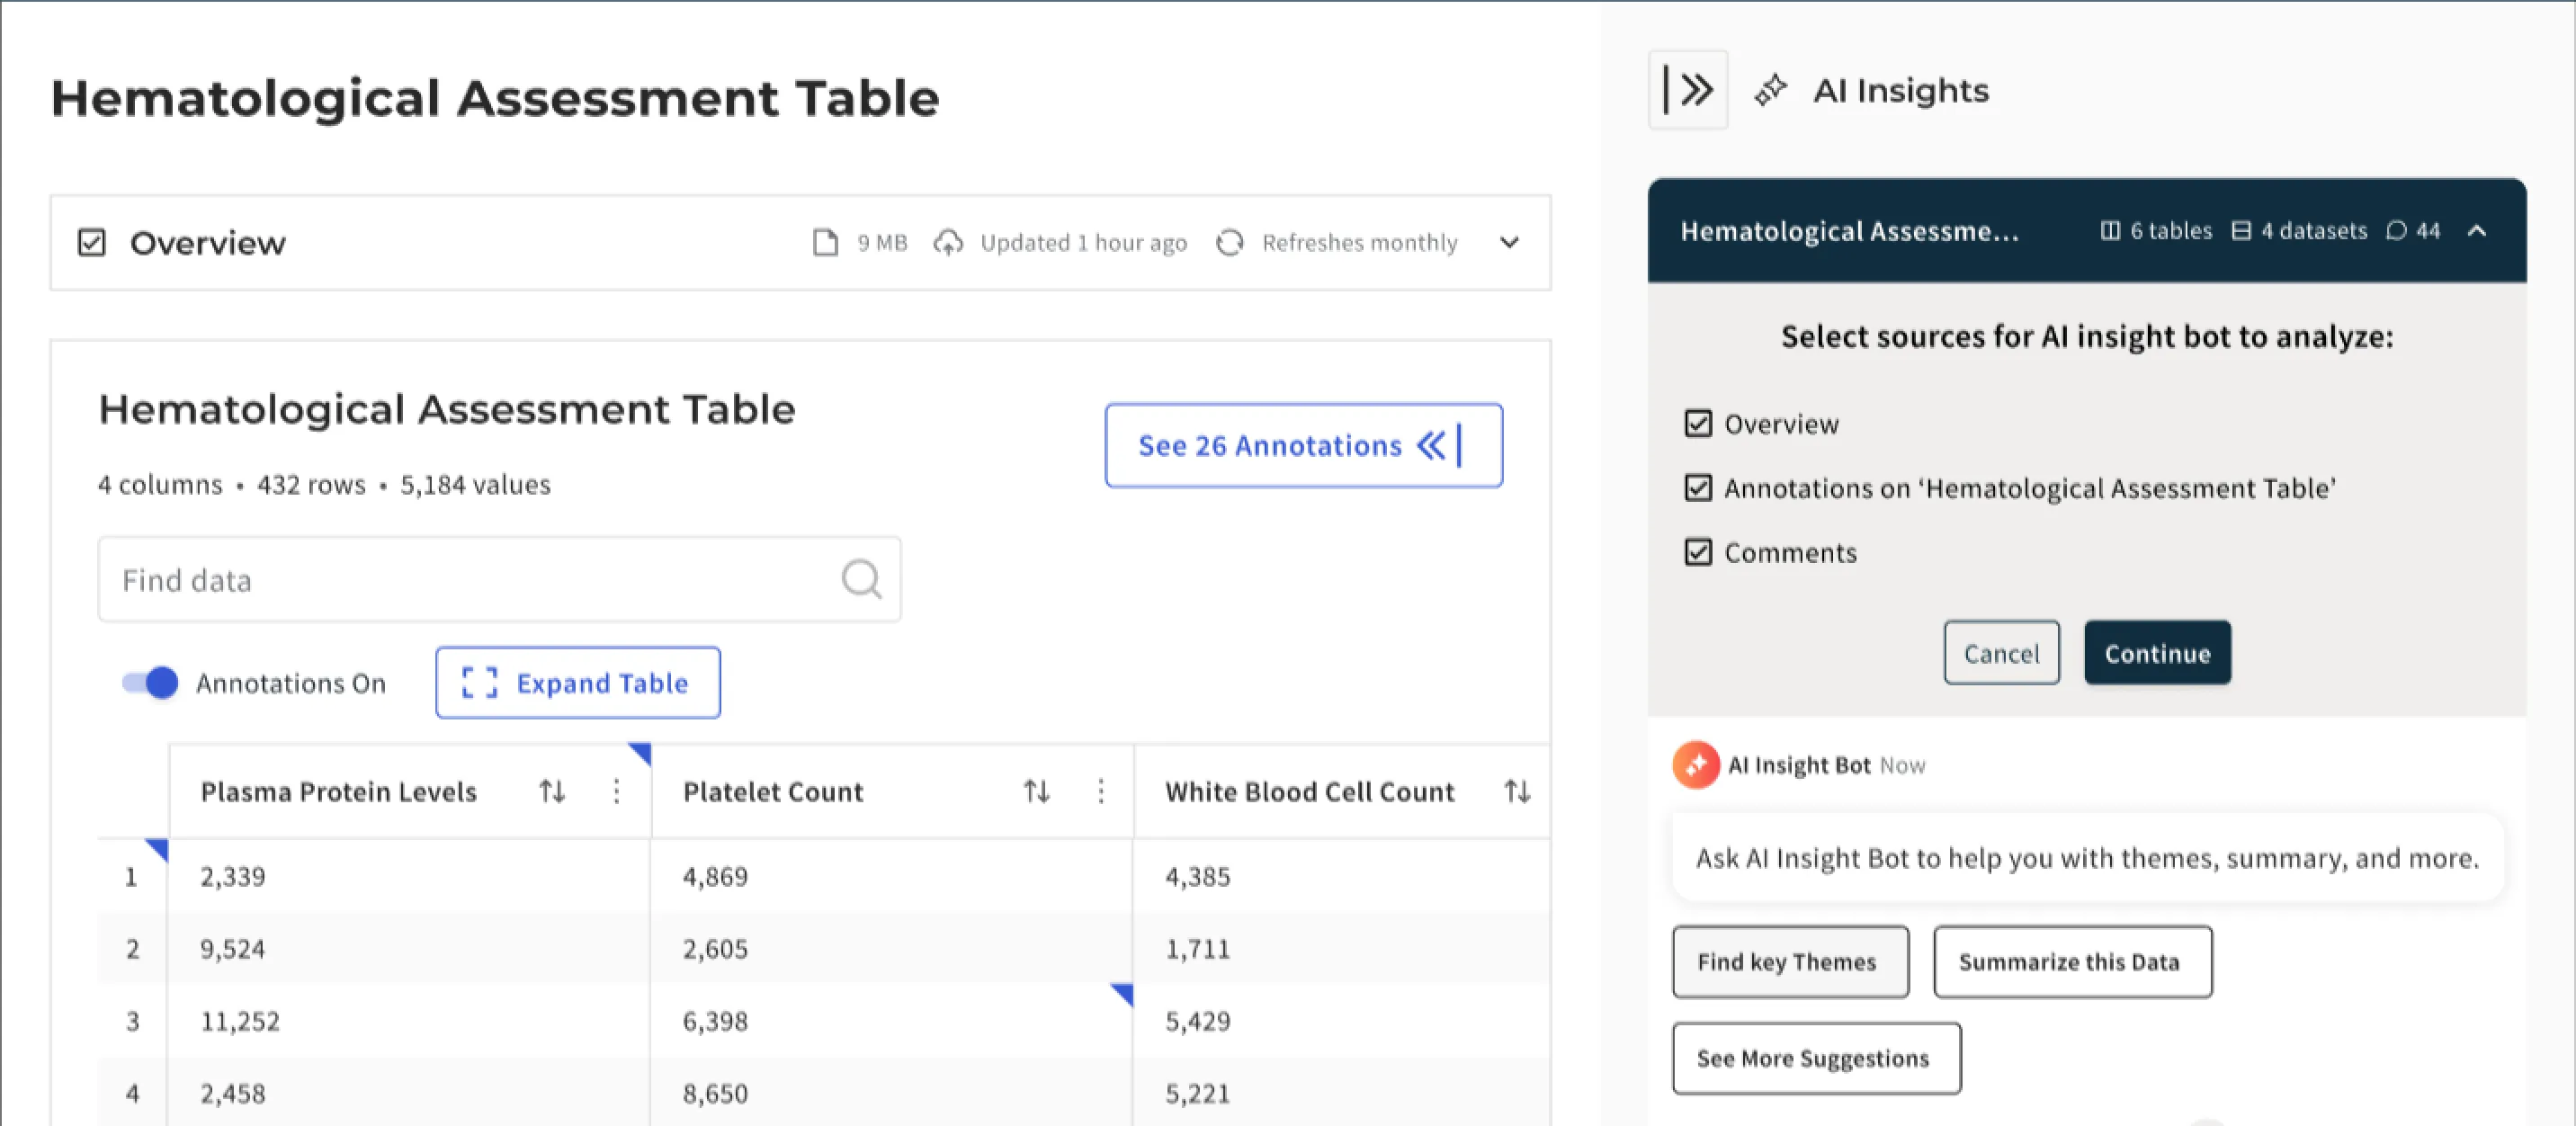
Task: Open Platelet Count column options menu
Action: pyautogui.click(x=1100, y=791)
